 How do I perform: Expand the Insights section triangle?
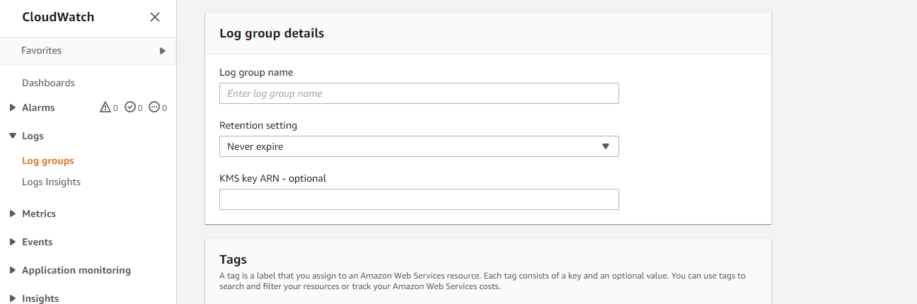click(x=13, y=298)
